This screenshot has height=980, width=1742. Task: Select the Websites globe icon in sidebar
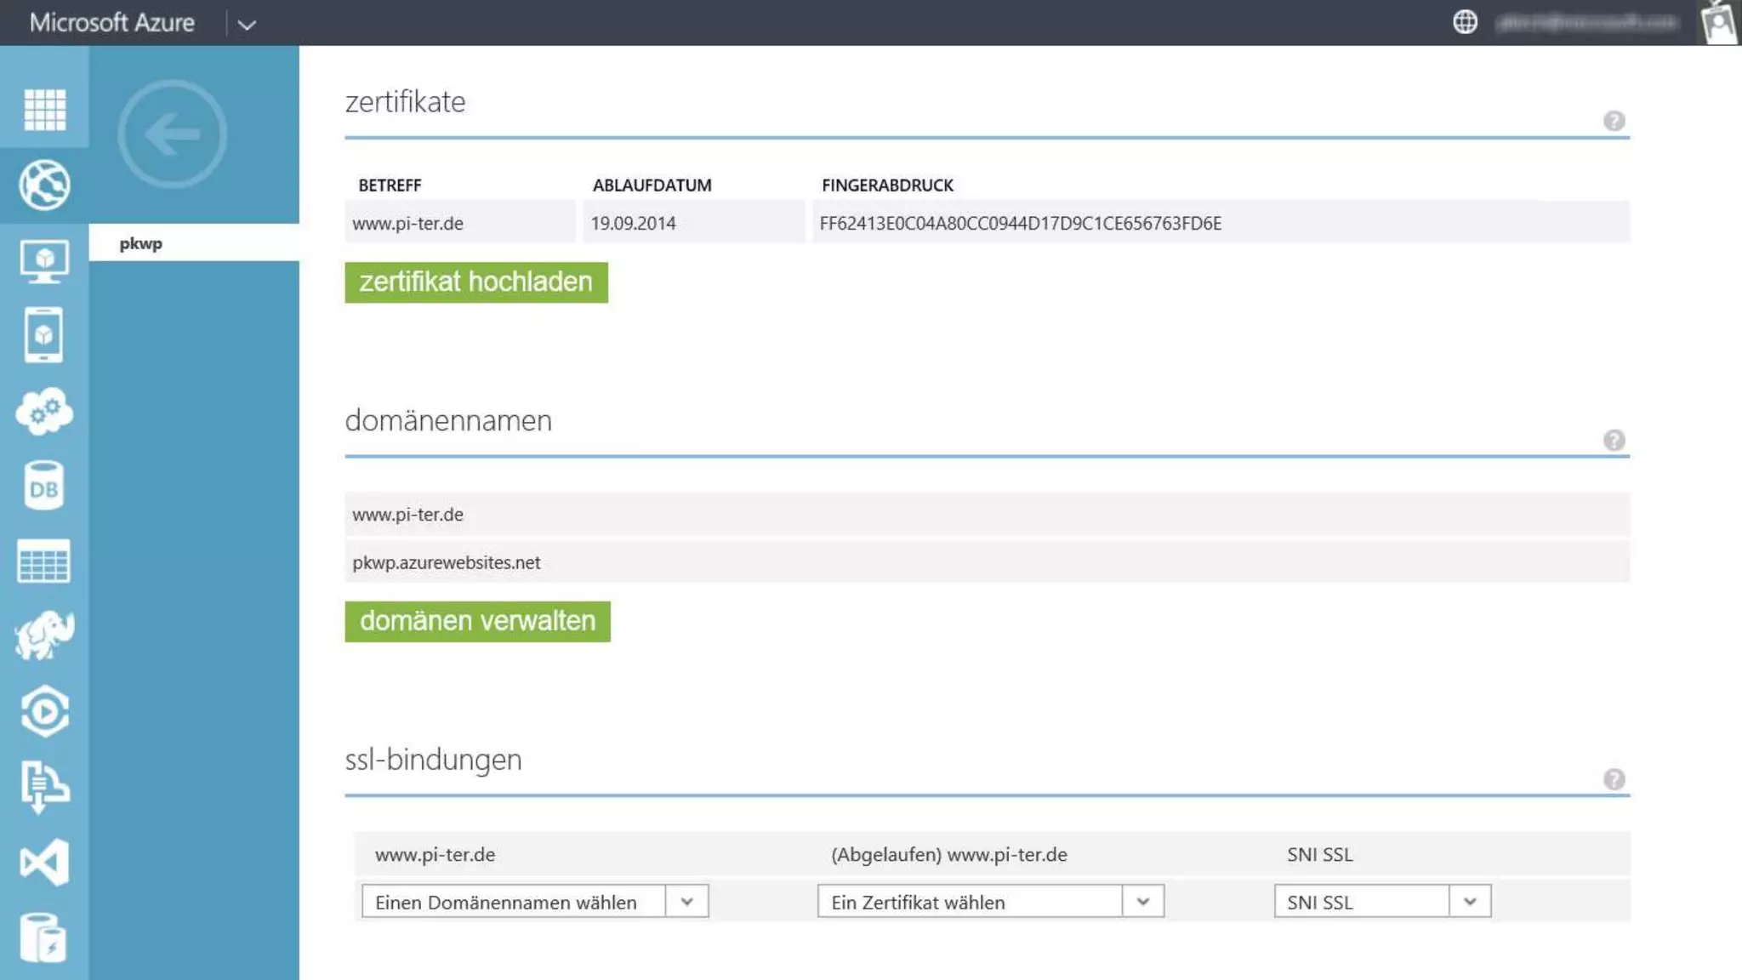click(x=44, y=185)
